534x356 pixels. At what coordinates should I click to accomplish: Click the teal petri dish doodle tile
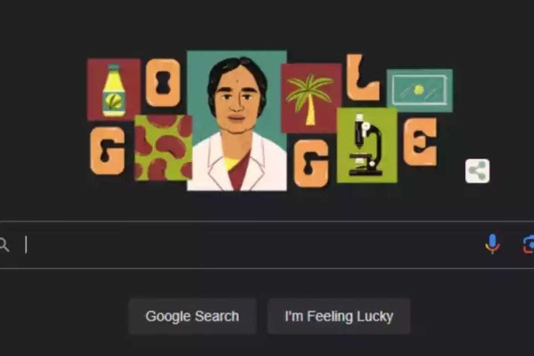coord(419,90)
